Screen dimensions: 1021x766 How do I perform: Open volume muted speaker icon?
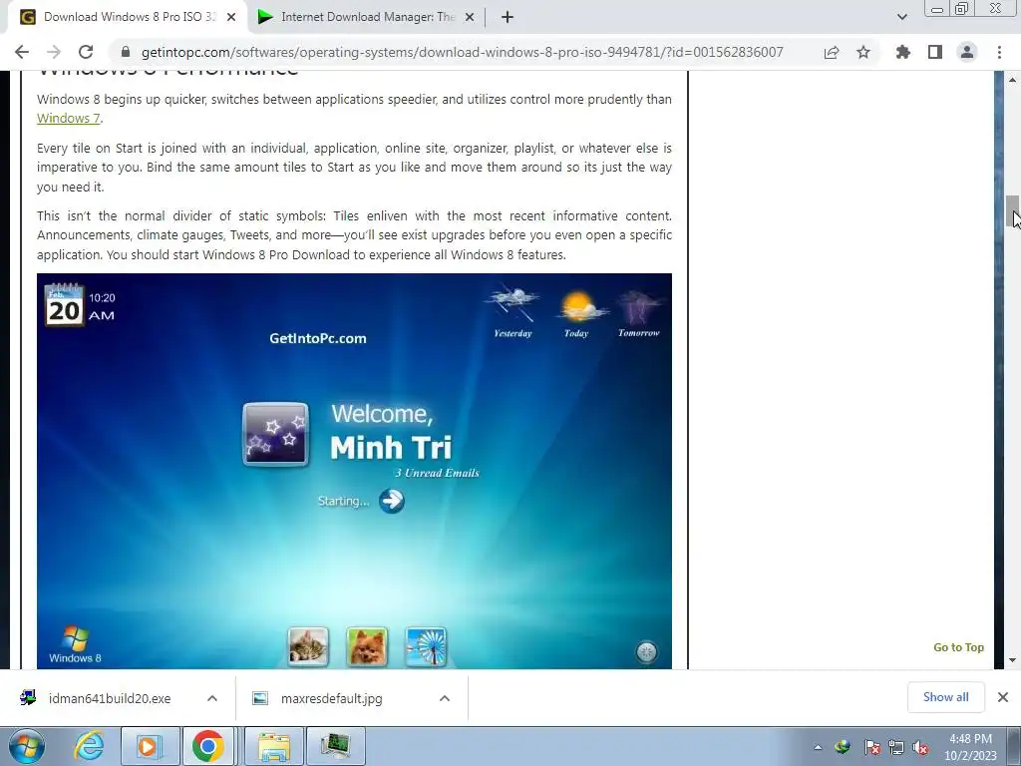920,747
